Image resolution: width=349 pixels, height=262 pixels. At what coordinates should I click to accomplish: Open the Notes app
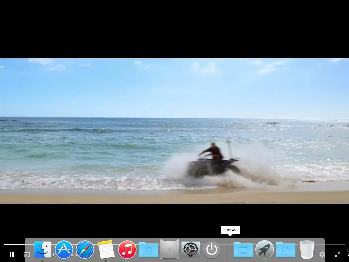tap(106, 249)
